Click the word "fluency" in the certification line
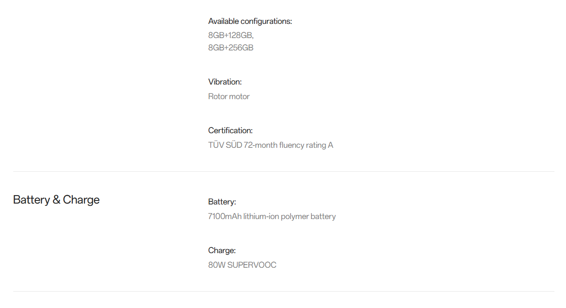The width and height of the screenshot is (566, 308). coord(292,145)
